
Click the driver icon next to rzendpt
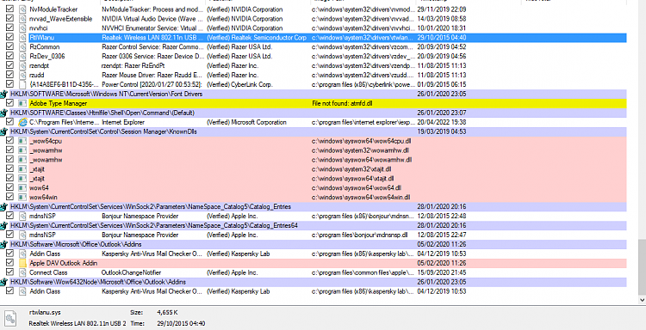coord(22,66)
